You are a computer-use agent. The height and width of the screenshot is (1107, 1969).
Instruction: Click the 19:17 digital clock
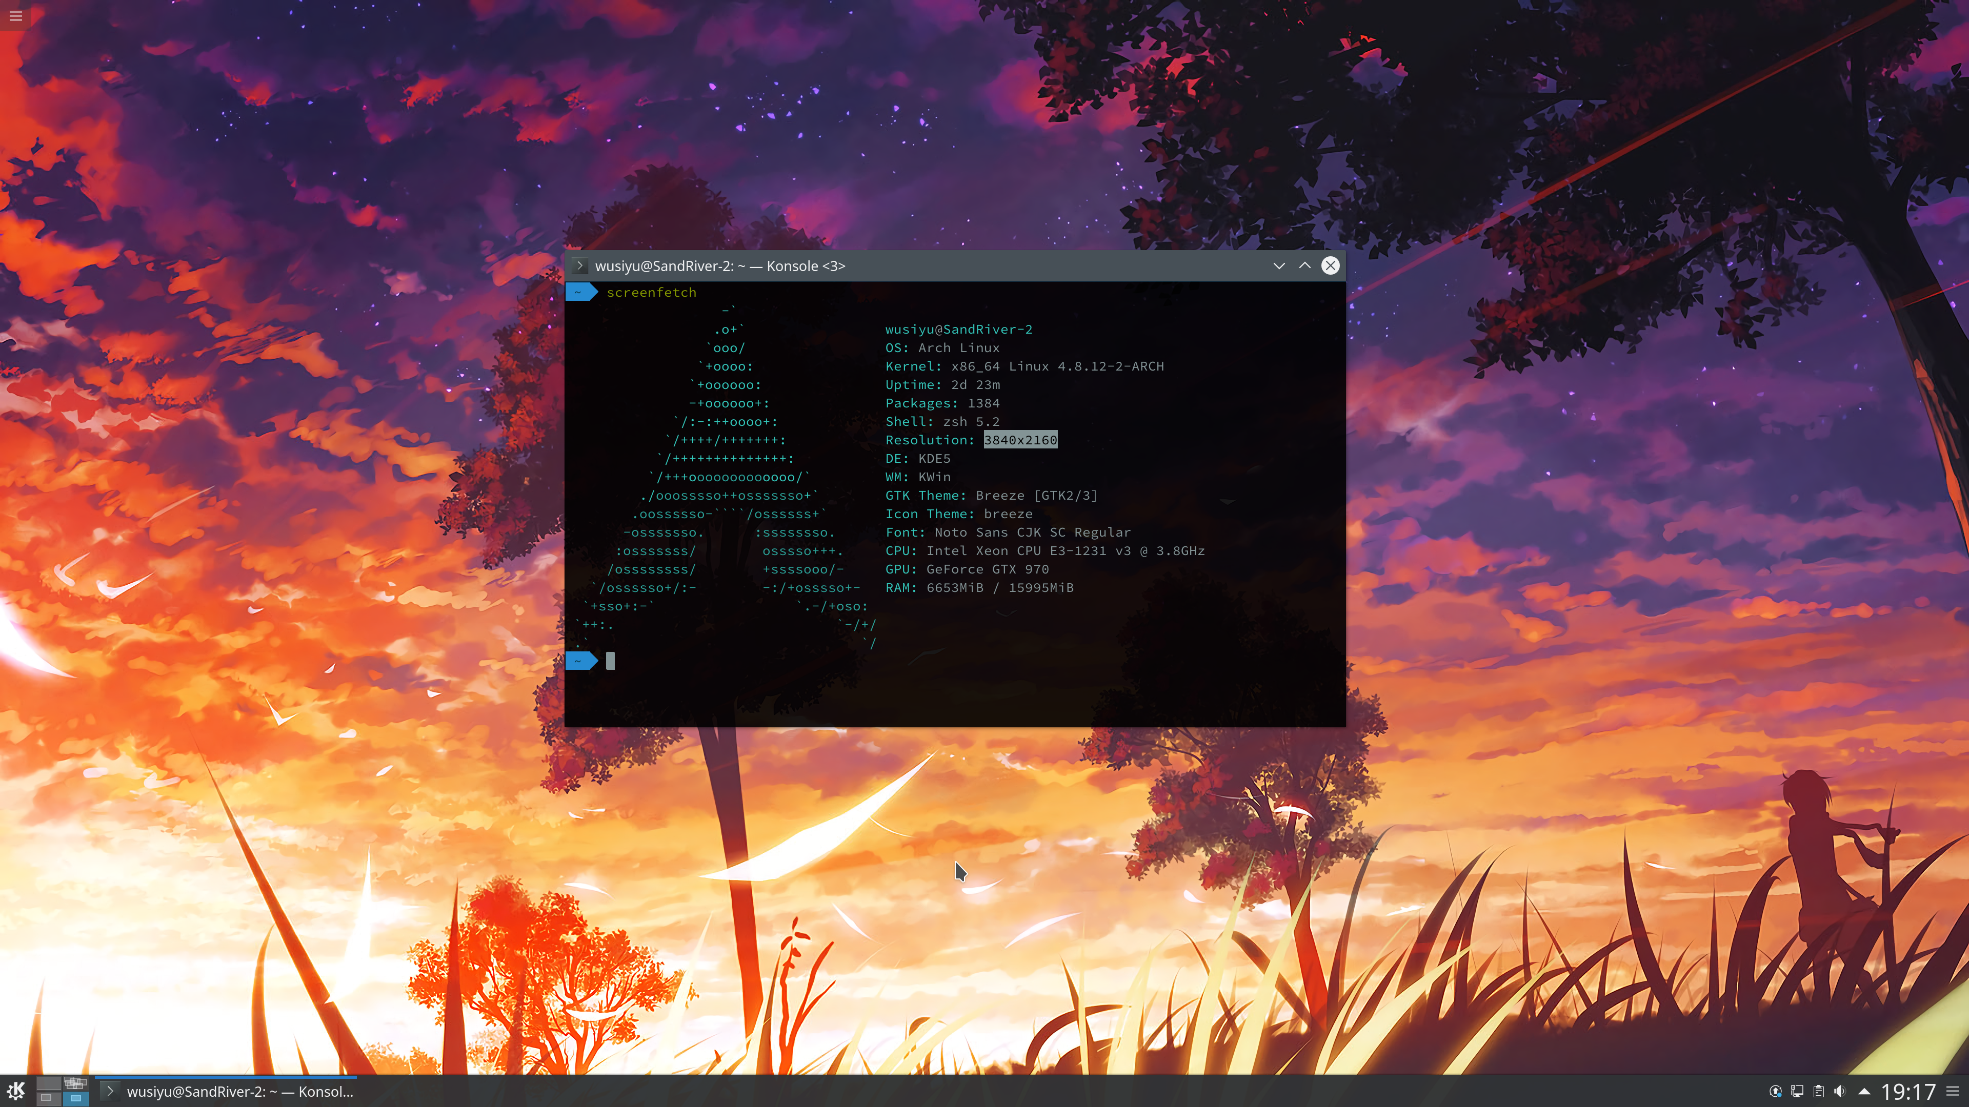pos(1908,1092)
